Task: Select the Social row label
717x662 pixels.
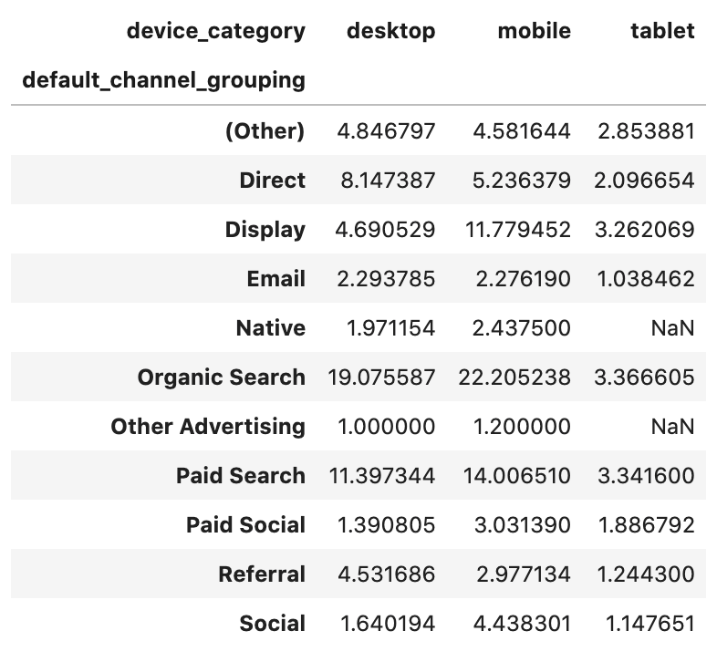Action: [x=272, y=624]
